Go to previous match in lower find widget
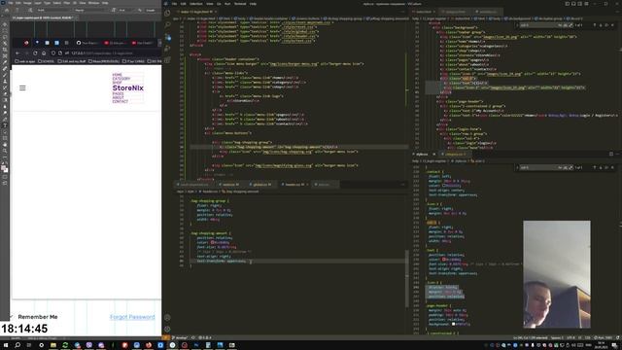This screenshot has width=622, height=350. [595, 168]
